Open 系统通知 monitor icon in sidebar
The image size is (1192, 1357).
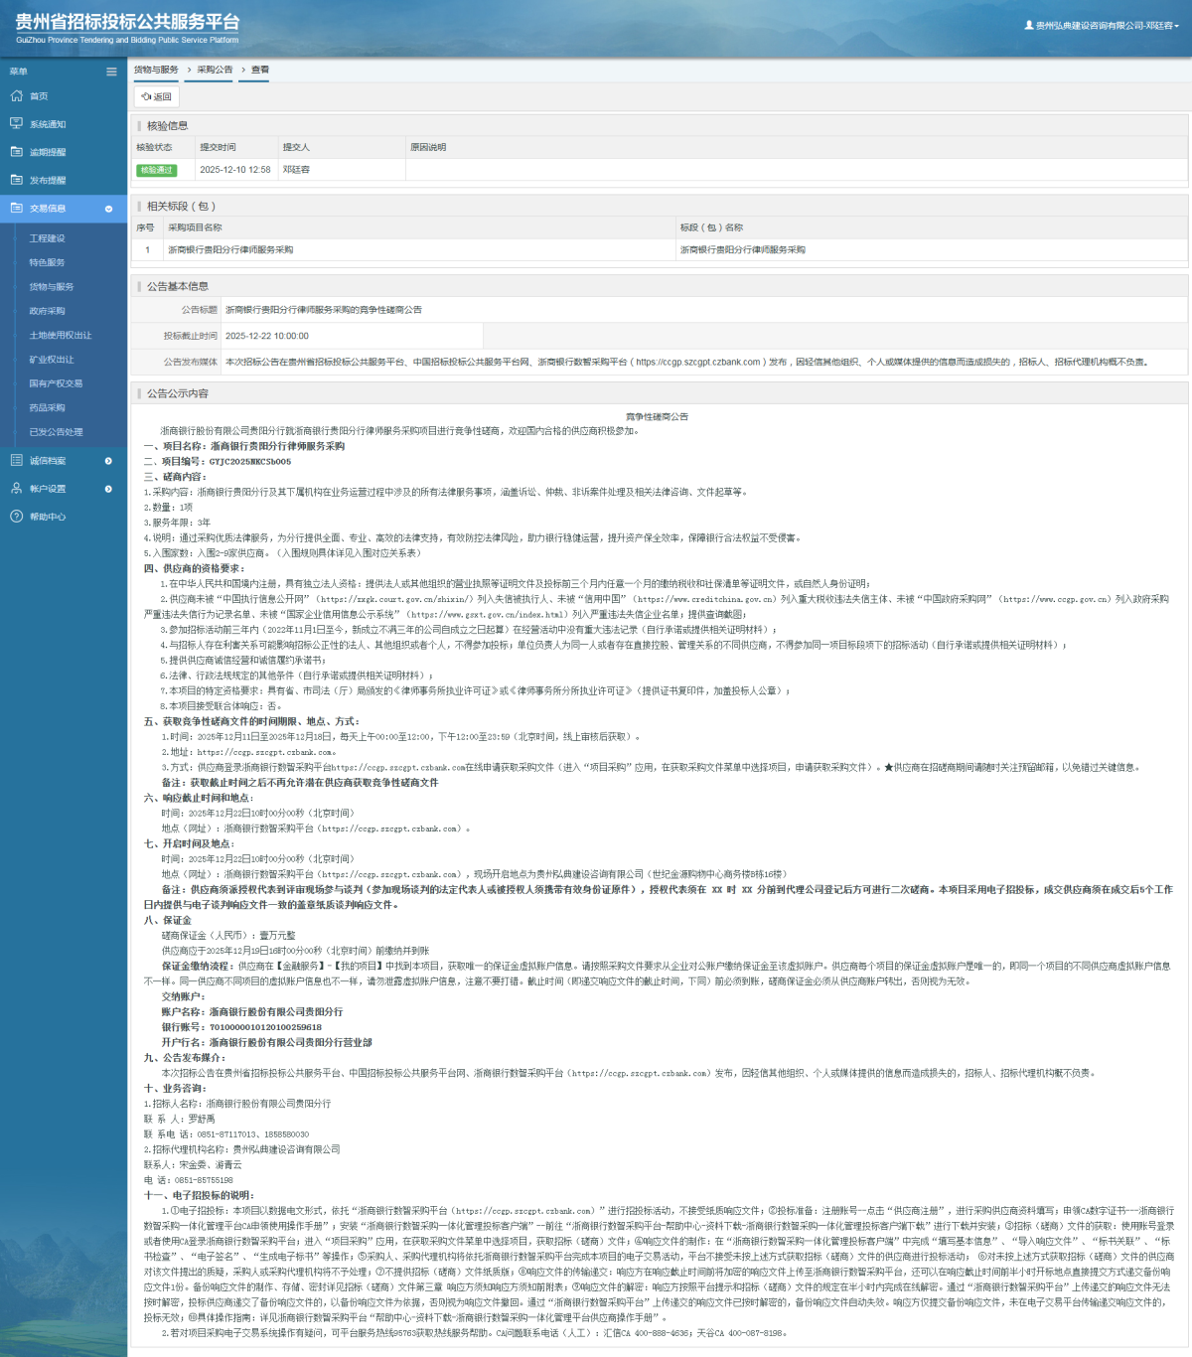pyautogui.click(x=16, y=124)
